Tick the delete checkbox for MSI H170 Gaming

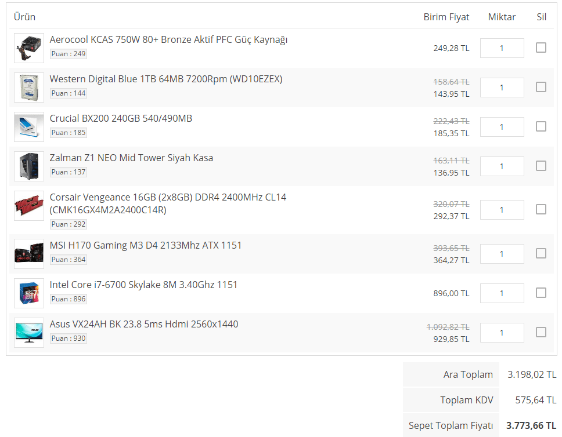click(541, 253)
